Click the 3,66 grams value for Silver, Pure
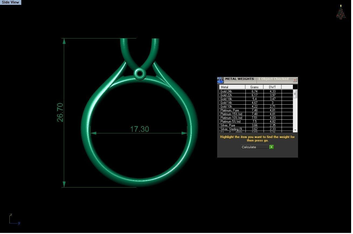 254,125
